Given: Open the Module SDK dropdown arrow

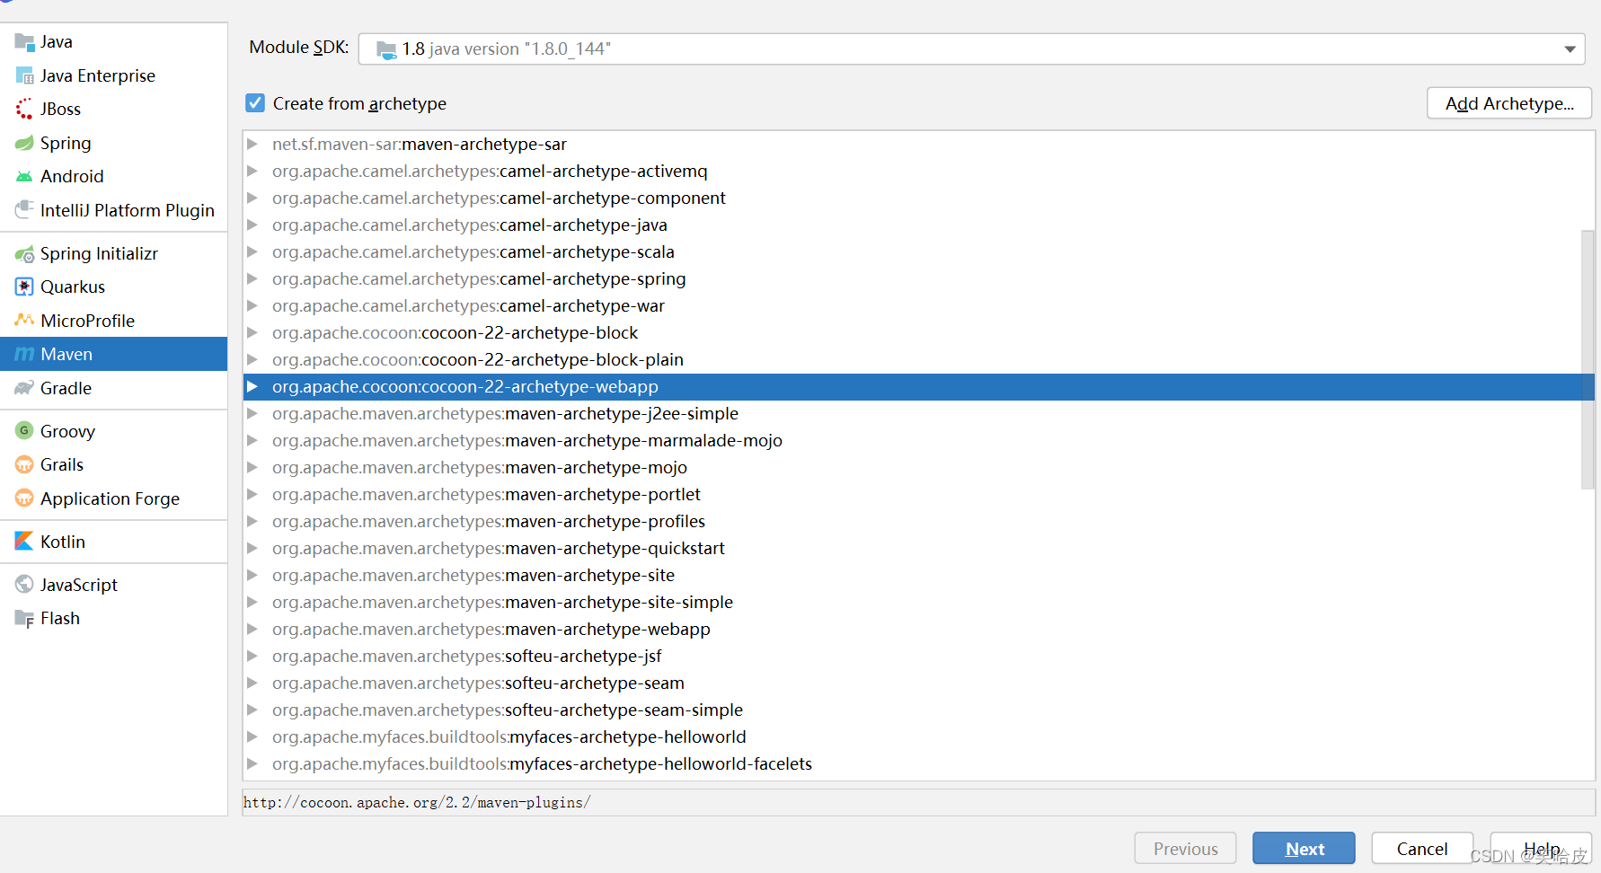Looking at the screenshot, I should click(x=1570, y=49).
